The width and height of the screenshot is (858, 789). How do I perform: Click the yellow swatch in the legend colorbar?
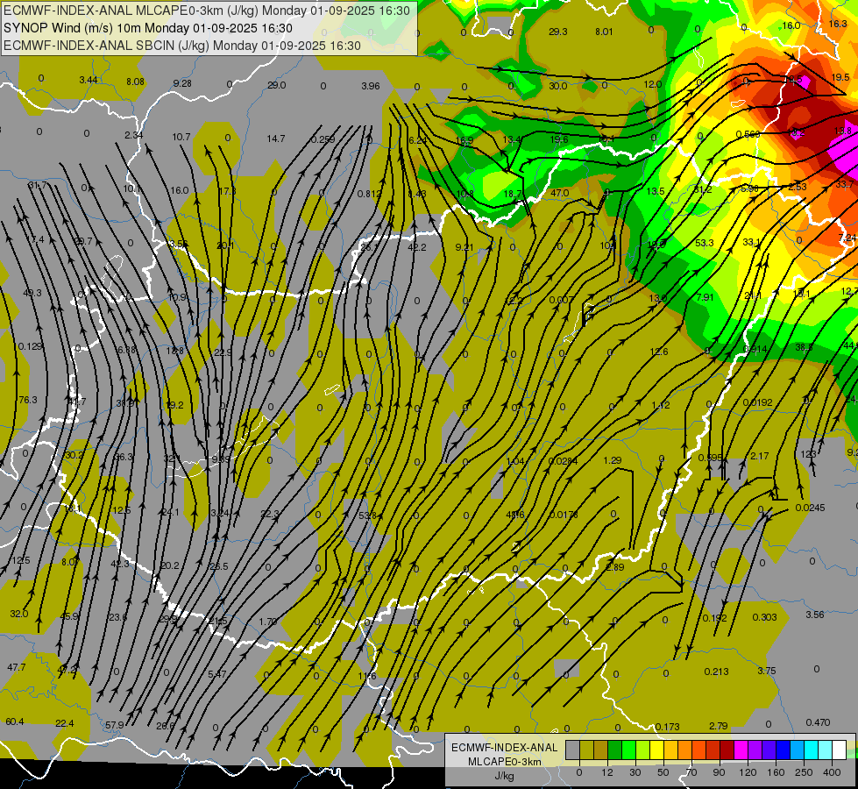click(x=657, y=750)
